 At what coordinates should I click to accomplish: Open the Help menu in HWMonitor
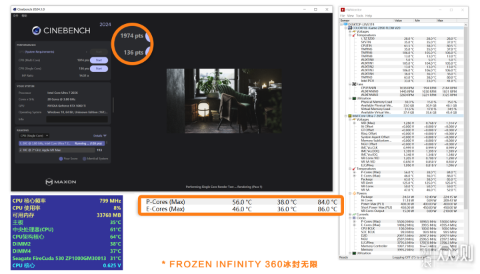coord(369,15)
